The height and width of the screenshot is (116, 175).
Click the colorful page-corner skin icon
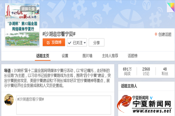tap(171, 7)
